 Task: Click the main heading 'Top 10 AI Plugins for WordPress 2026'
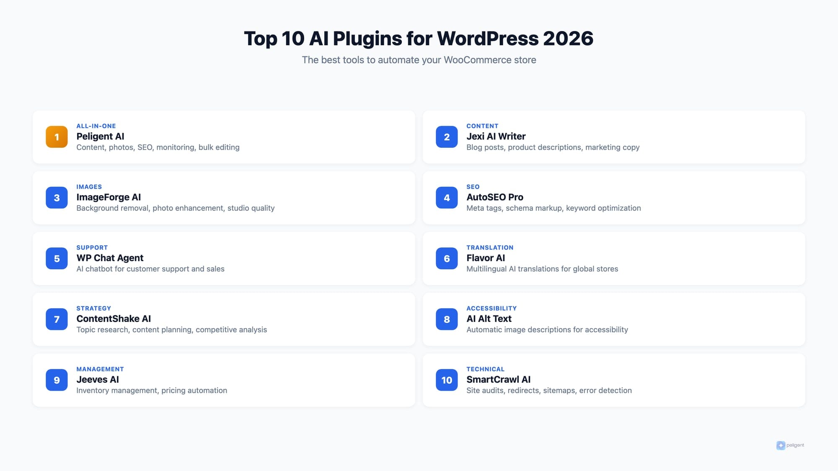pyautogui.click(x=419, y=39)
